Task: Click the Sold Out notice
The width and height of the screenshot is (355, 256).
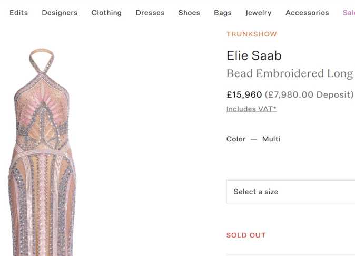Action: coord(246,235)
